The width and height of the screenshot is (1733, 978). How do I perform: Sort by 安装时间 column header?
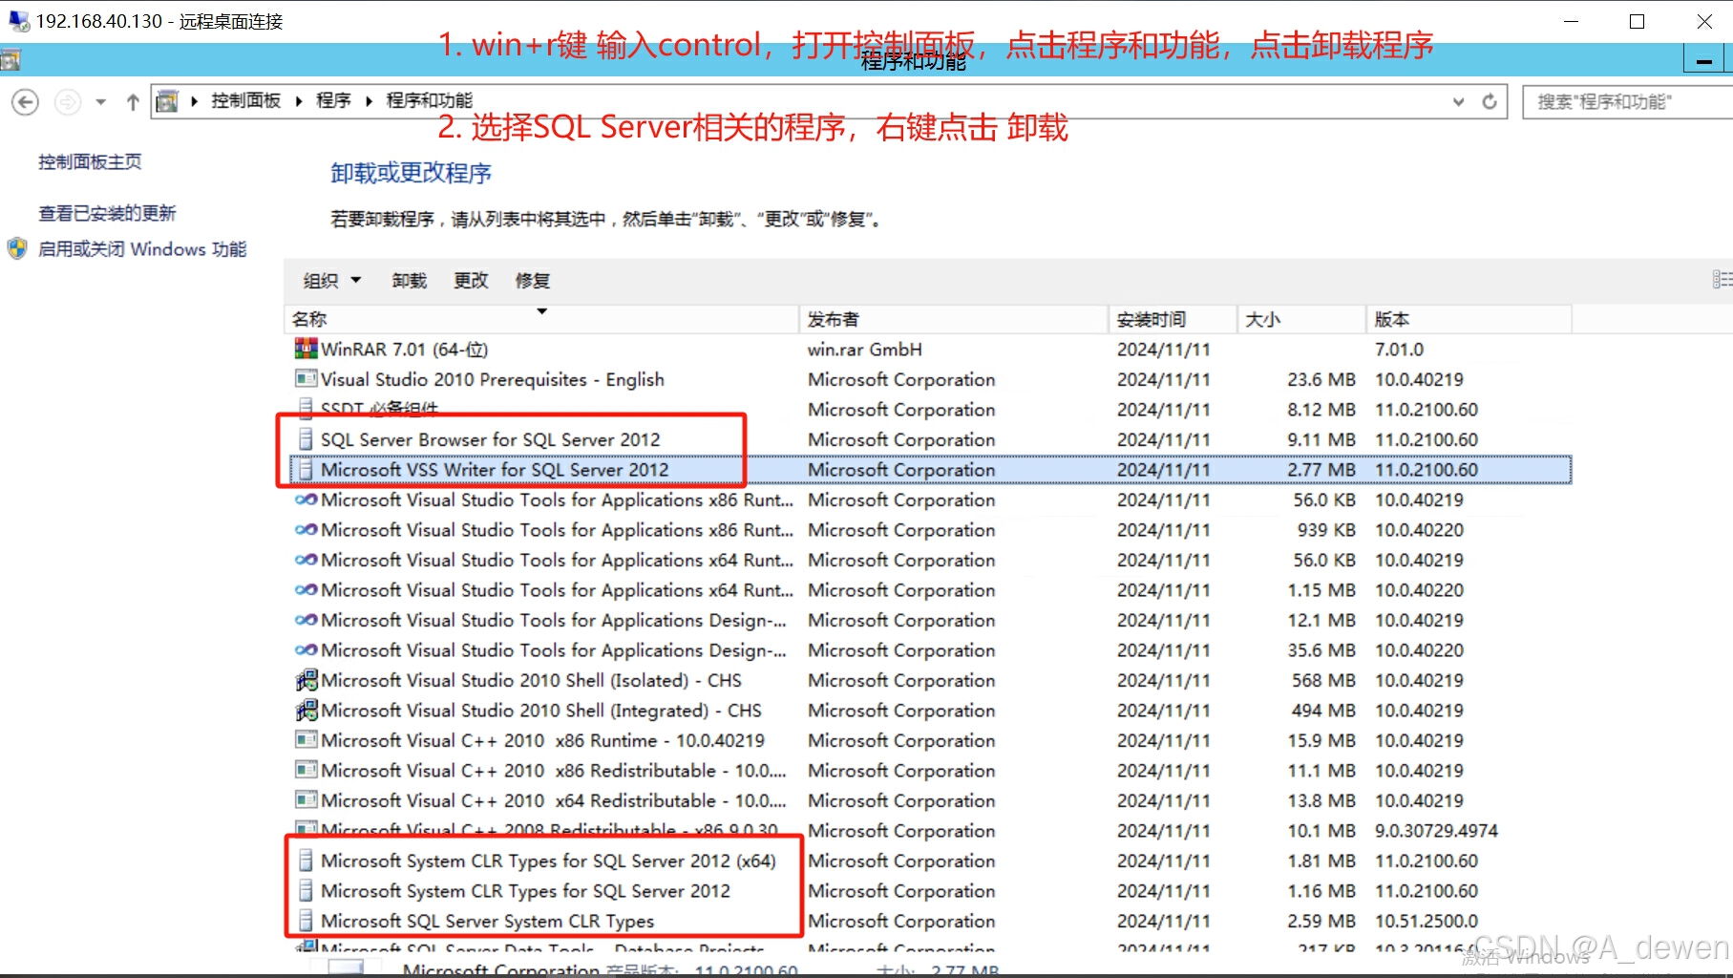1173,319
